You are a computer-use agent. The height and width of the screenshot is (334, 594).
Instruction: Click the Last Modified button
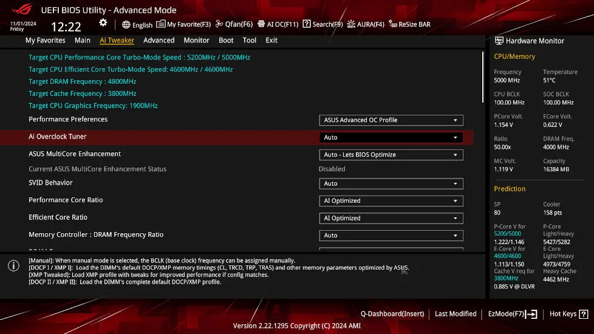tap(456, 314)
